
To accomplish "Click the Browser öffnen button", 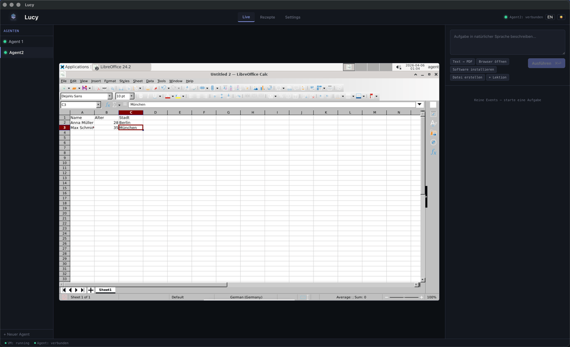I will pyautogui.click(x=493, y=61).
